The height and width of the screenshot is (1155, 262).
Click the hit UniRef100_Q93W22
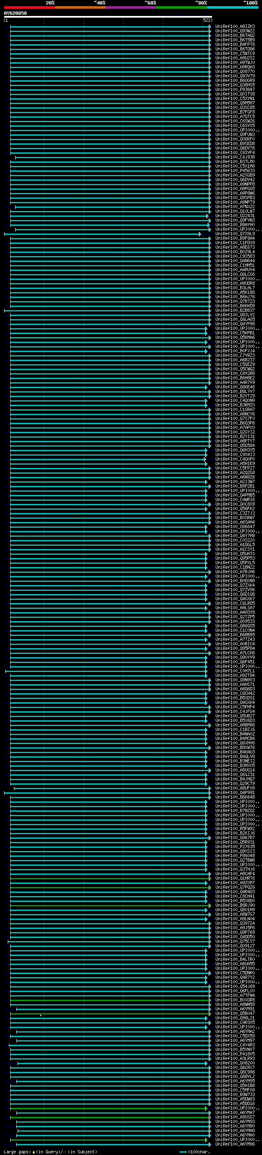235,31
